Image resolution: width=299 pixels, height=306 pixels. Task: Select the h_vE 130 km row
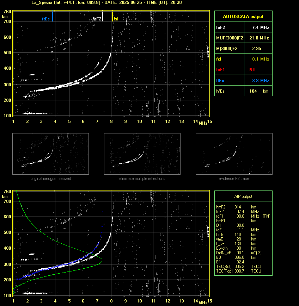click(236, 244)
